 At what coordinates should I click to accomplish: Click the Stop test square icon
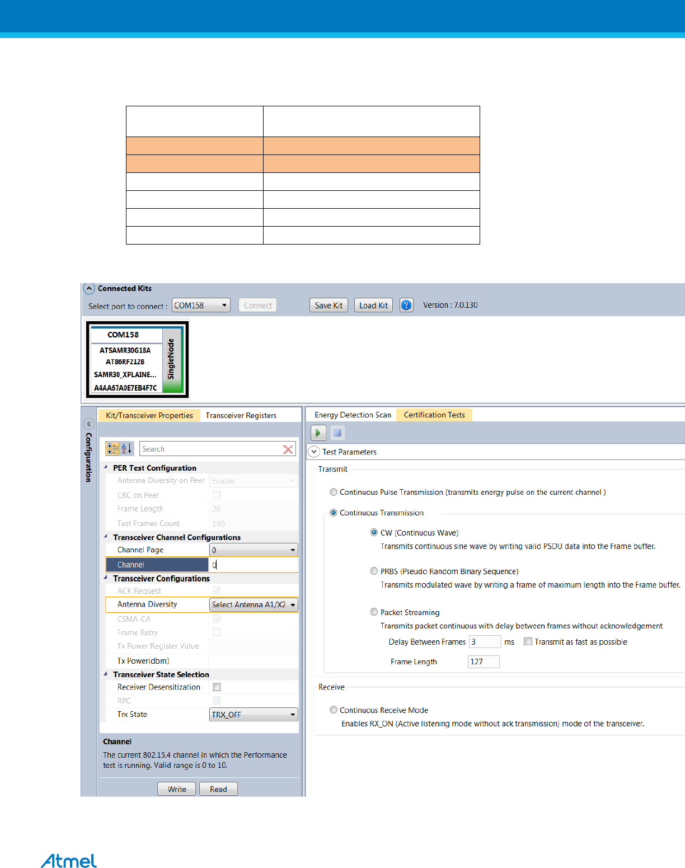coord(337,433)
